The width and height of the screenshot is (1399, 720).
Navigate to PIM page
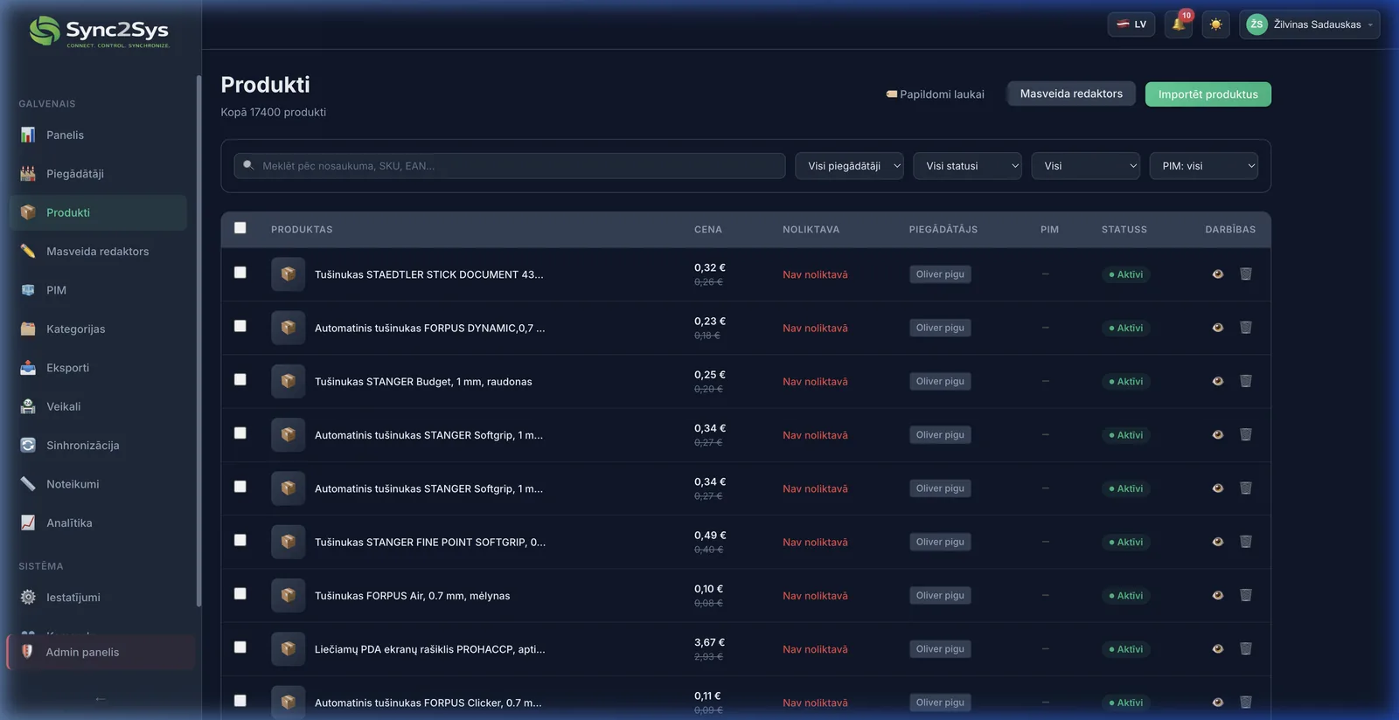(x=98, y=290)
